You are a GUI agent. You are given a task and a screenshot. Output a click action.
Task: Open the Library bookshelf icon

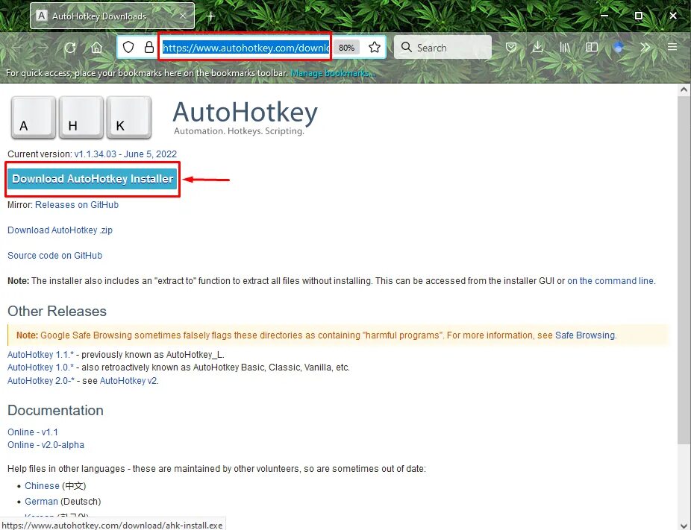pos(565,47)
